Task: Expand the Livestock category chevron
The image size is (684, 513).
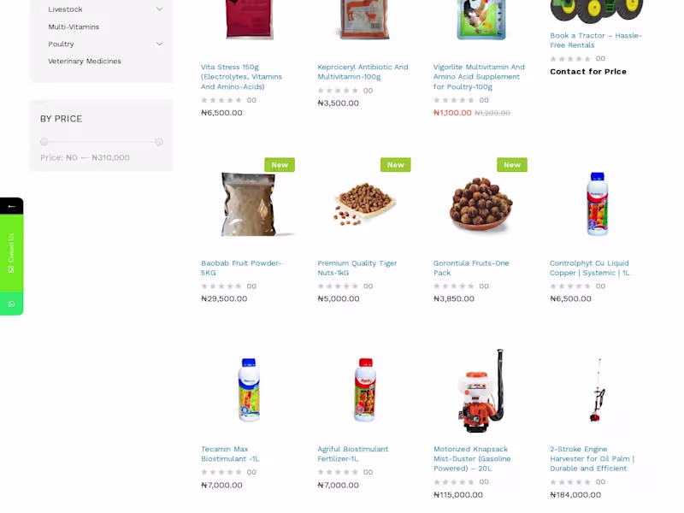Action: pos(160,9)
